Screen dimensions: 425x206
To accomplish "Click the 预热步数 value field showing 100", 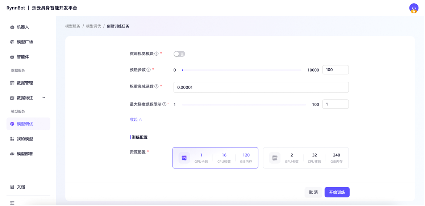I will (x=336, y=70).
